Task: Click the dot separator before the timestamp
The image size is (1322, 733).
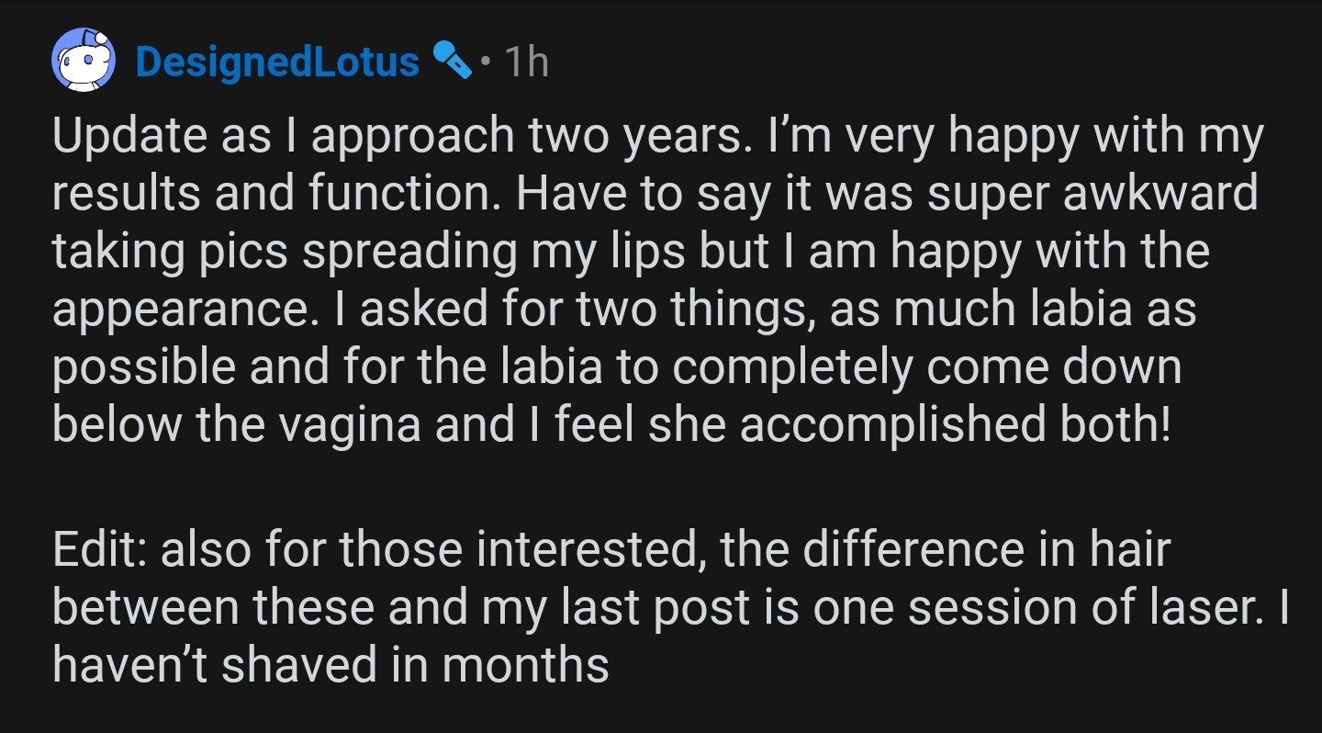Action: 486,62
